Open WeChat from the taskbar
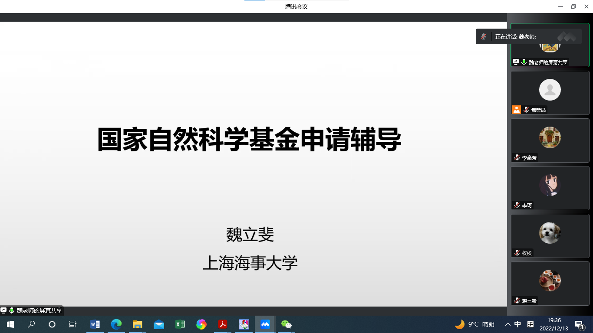 pos(286,324)
